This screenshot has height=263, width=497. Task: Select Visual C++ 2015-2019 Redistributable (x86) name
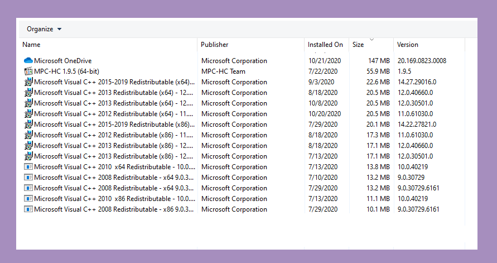pos(114,125)
